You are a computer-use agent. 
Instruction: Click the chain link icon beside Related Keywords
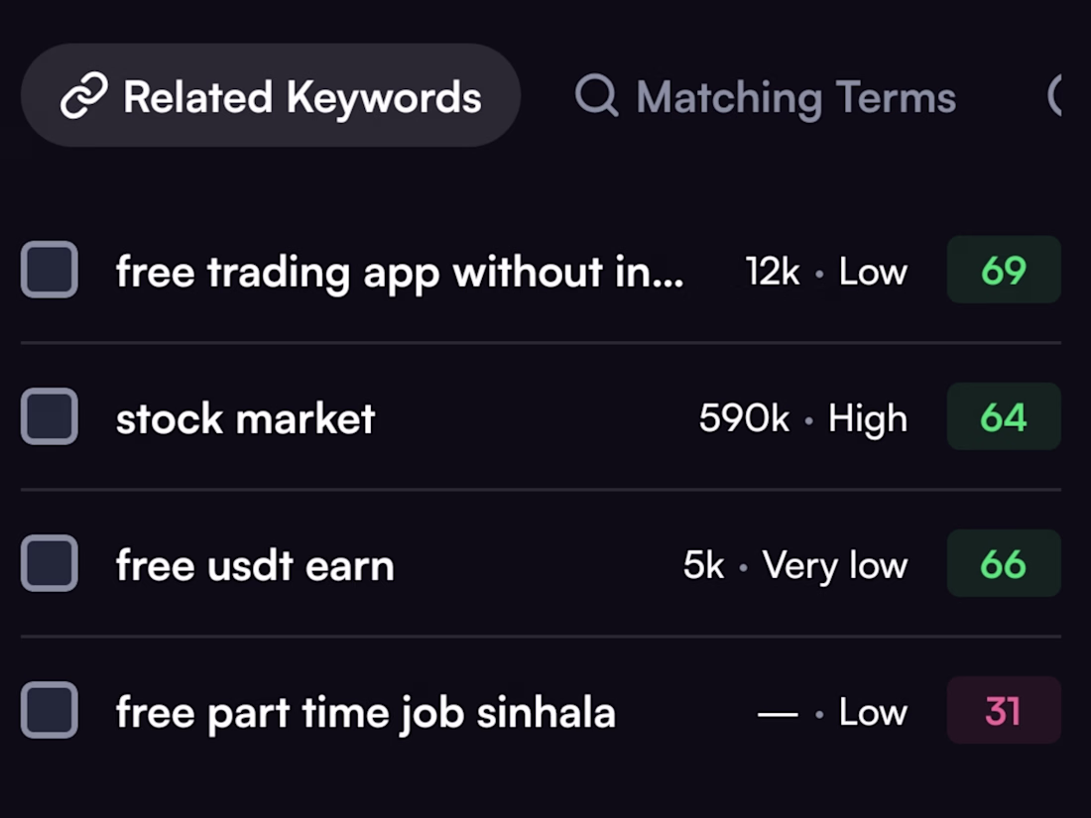84,95
